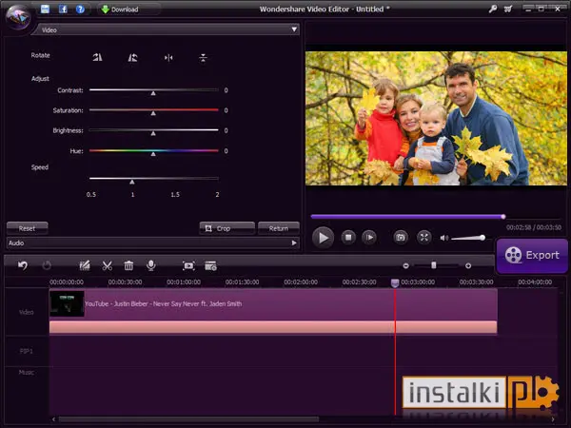This screenshot has height=428, width=571.
Task: Click the YouTube - Justin Bieber clip title
Action: click(x=163, y=304)
